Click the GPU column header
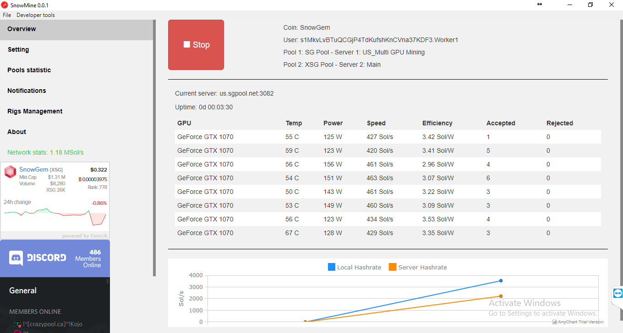The height and width of the screenshot is (333, 623). [x=184, y=123]
